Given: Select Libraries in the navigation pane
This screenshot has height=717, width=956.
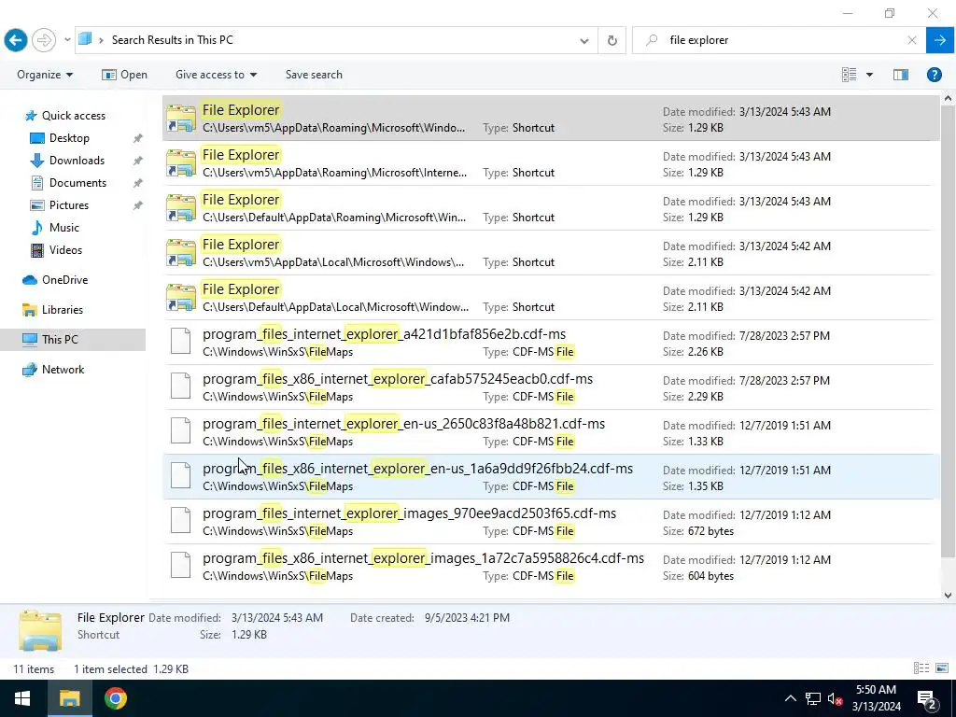Looking at the screenshot, I should point(62,310).
